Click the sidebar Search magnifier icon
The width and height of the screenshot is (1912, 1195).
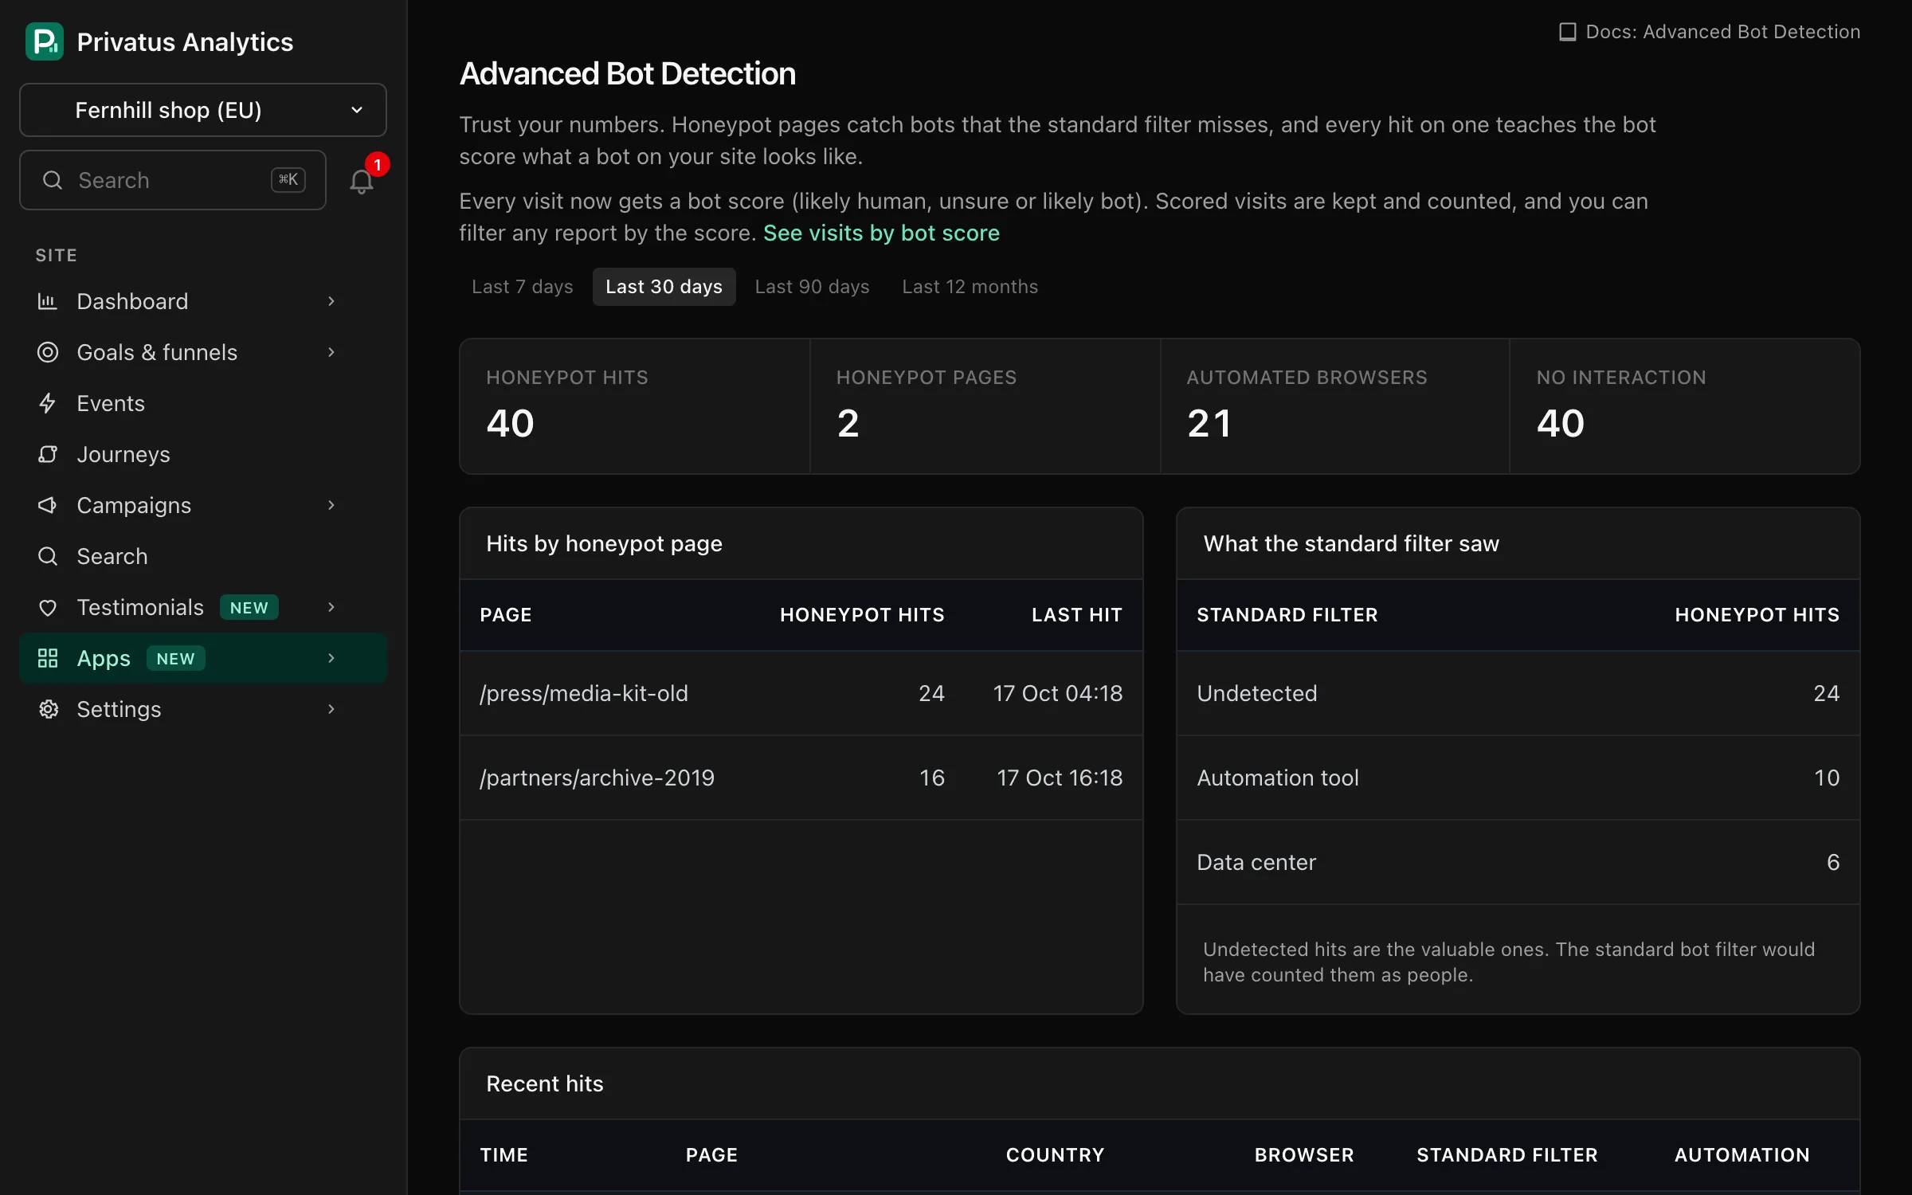tap(48, 556)
